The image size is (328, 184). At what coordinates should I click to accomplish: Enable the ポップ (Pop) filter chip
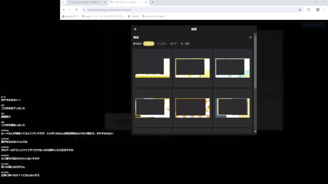coord(173,43)
